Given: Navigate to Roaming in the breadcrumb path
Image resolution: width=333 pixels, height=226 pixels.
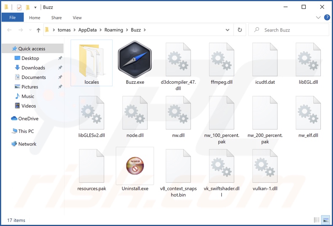Looking at the screenshot, I should 114,30.
